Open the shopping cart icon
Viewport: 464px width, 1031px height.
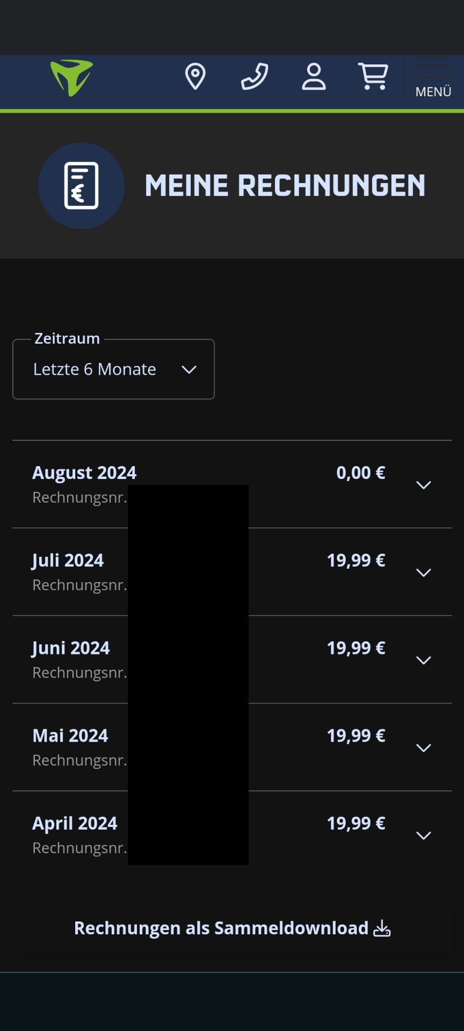(x=373, y=76)
